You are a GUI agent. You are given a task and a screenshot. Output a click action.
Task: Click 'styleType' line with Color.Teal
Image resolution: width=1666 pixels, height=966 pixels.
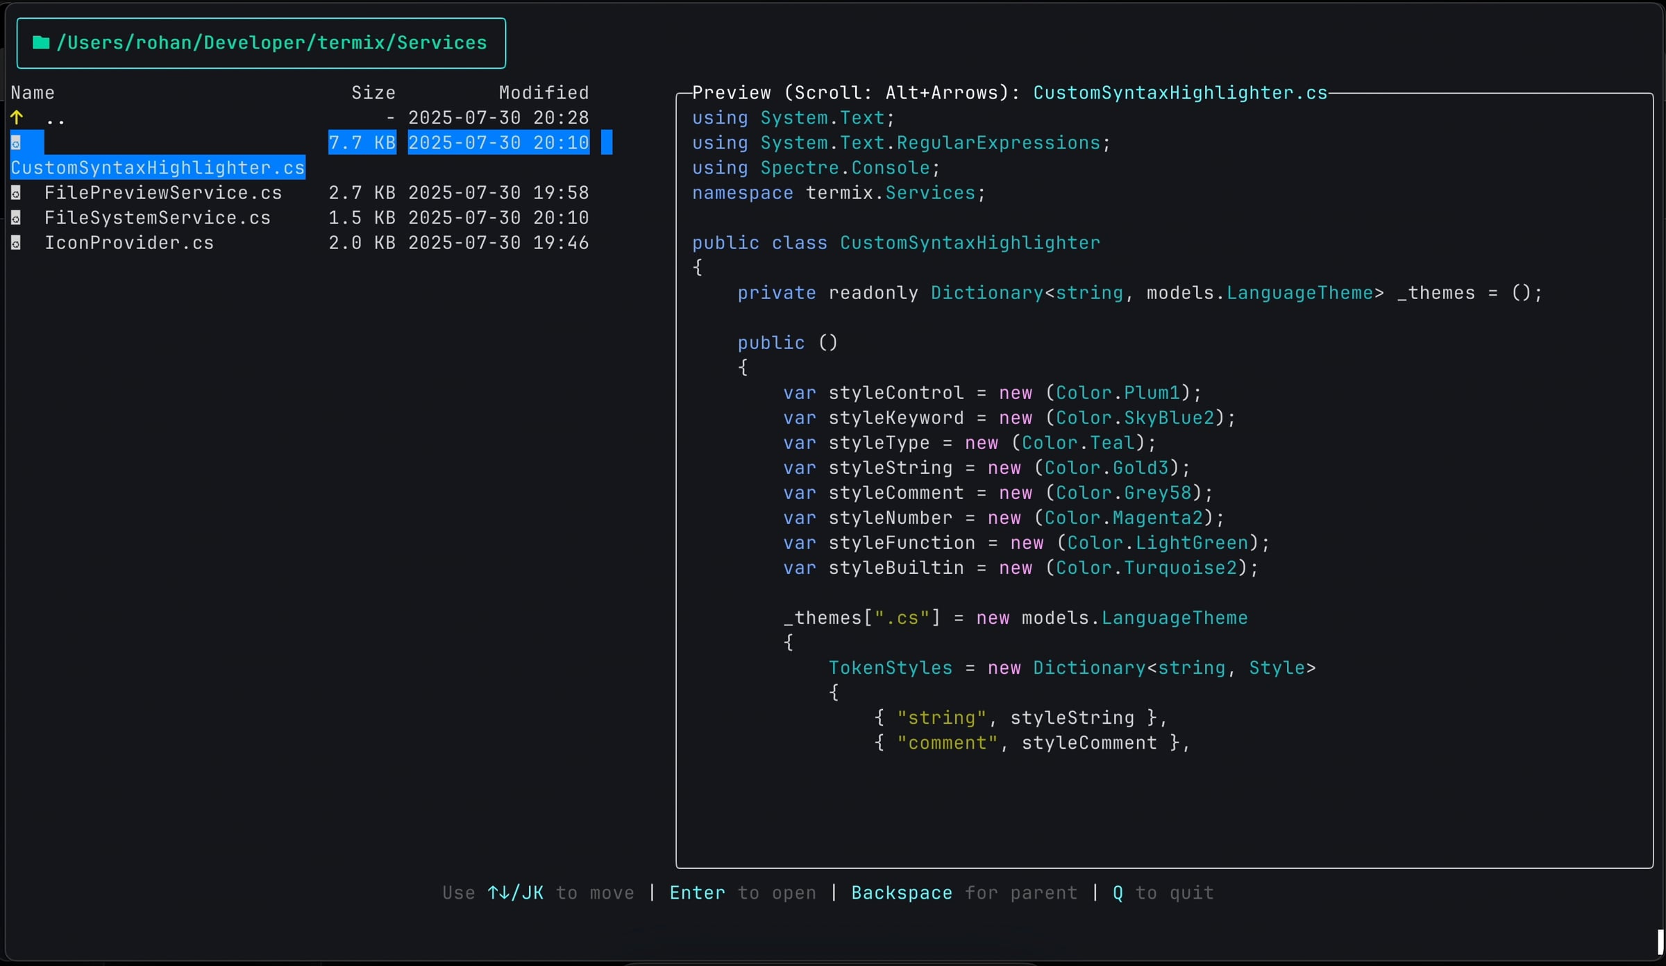point(970,443)
